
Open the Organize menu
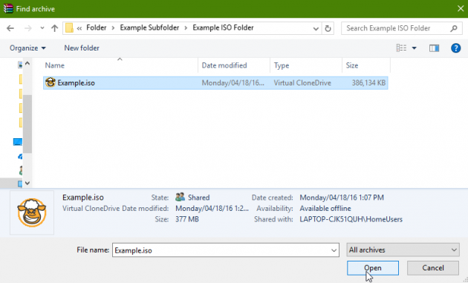click(x=27, y=48)
